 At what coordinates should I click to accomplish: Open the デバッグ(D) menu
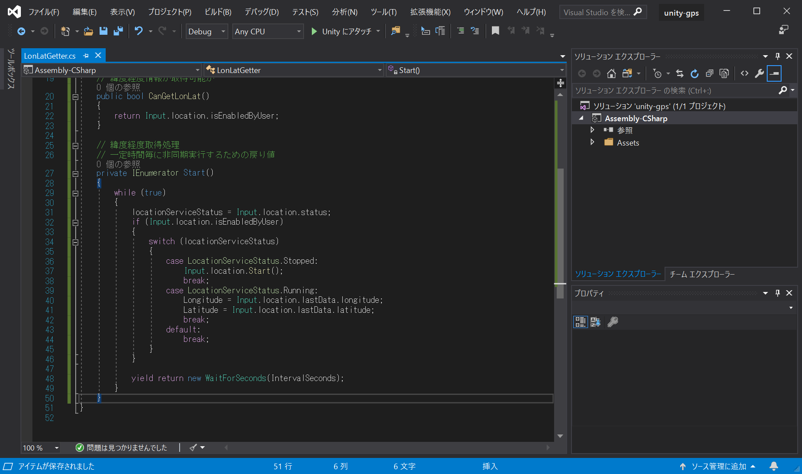pyautogui.click(x=261, y=12)
